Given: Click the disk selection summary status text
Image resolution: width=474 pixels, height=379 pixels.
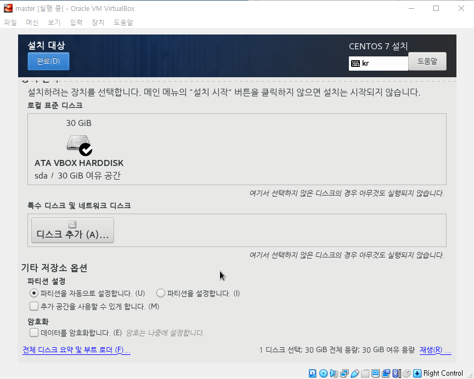Looking at the screenshot, I should (x=337, y=350).
